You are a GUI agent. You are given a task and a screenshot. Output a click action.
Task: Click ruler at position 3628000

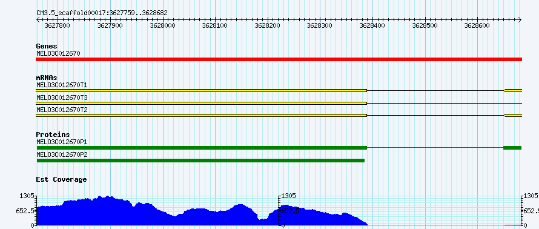(163, 25)
